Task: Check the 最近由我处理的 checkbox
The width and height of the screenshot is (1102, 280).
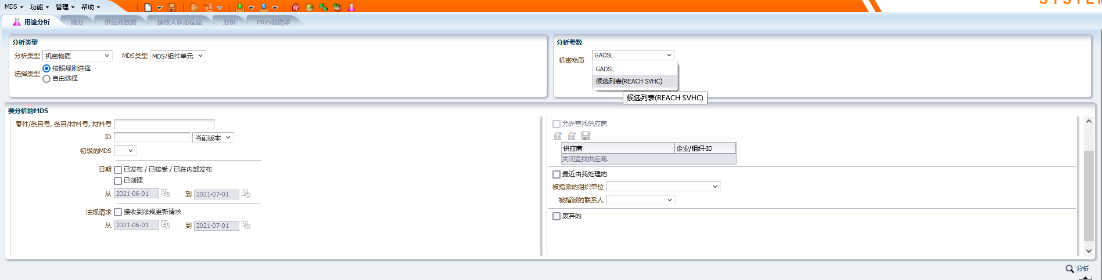Action: click(x=557, y=174)
